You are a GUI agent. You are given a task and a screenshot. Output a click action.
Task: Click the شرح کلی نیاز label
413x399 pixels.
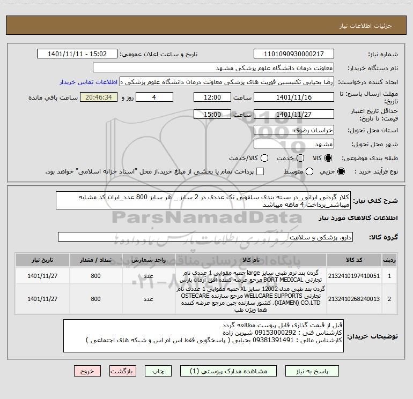pos(375,201)
